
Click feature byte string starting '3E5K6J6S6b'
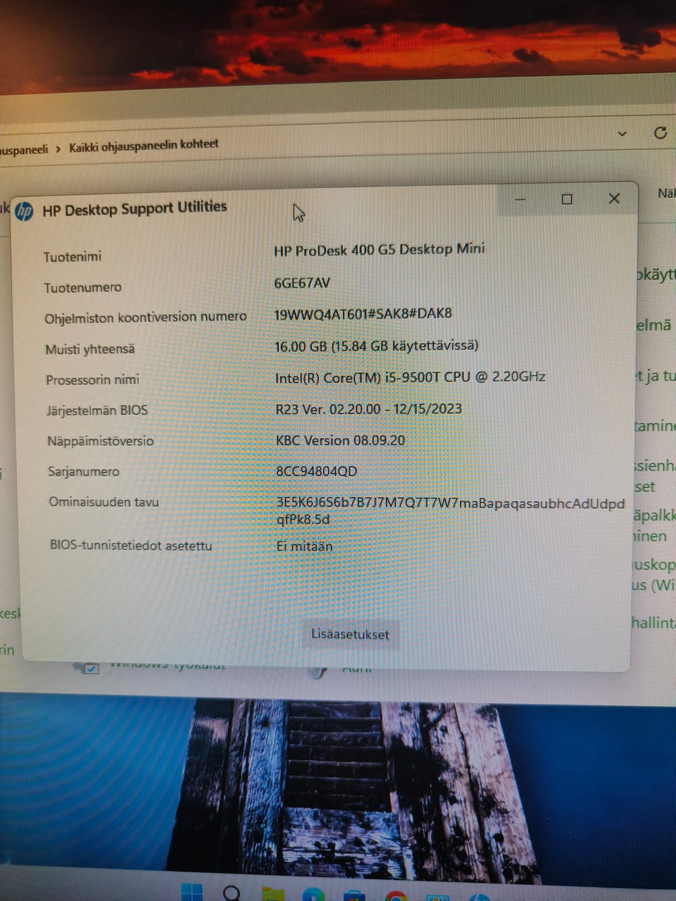pyautogui.click(x=451, y=512)
